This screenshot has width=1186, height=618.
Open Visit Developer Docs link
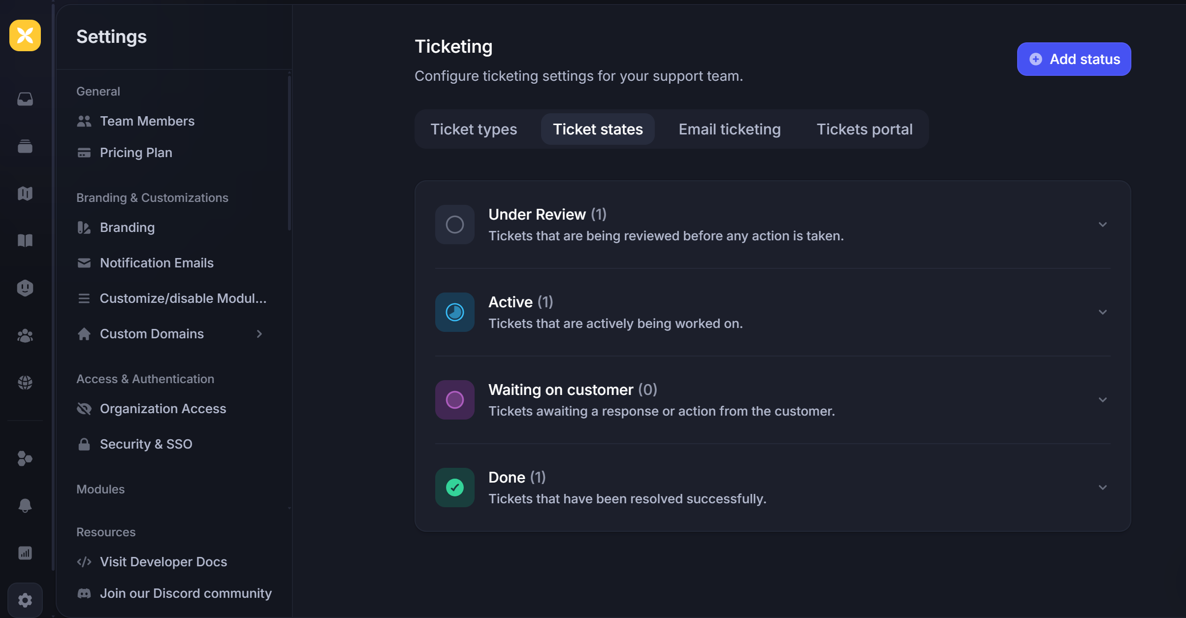pos(163,562)
